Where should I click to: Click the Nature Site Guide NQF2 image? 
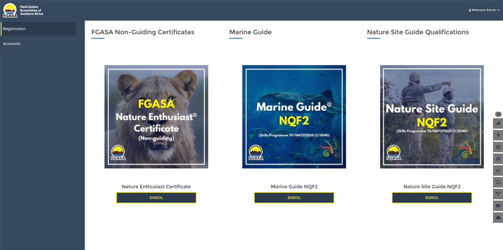coord(432,117)
